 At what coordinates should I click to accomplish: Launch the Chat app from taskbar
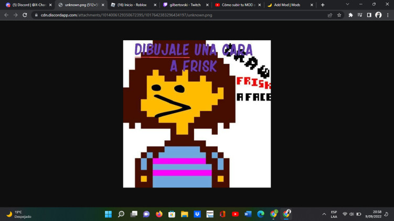pyautogui.click(x=146, y=214)
